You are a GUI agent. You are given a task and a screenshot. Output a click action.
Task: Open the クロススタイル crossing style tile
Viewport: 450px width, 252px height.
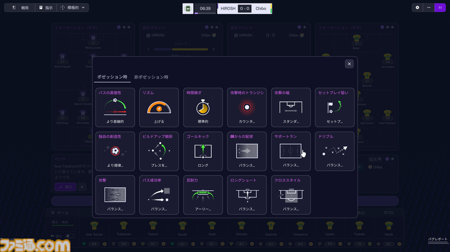point(291,195)
